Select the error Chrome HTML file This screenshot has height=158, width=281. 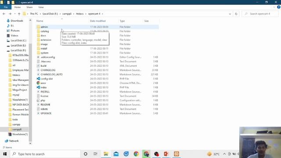(x=43, y=83)
